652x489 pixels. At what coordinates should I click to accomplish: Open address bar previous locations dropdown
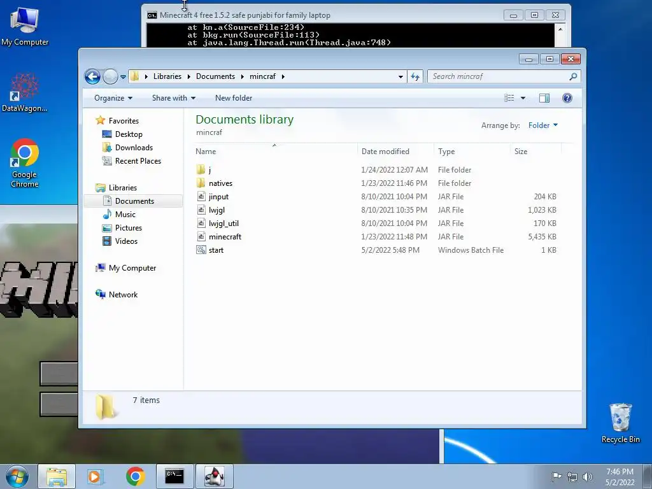(400, 76)
